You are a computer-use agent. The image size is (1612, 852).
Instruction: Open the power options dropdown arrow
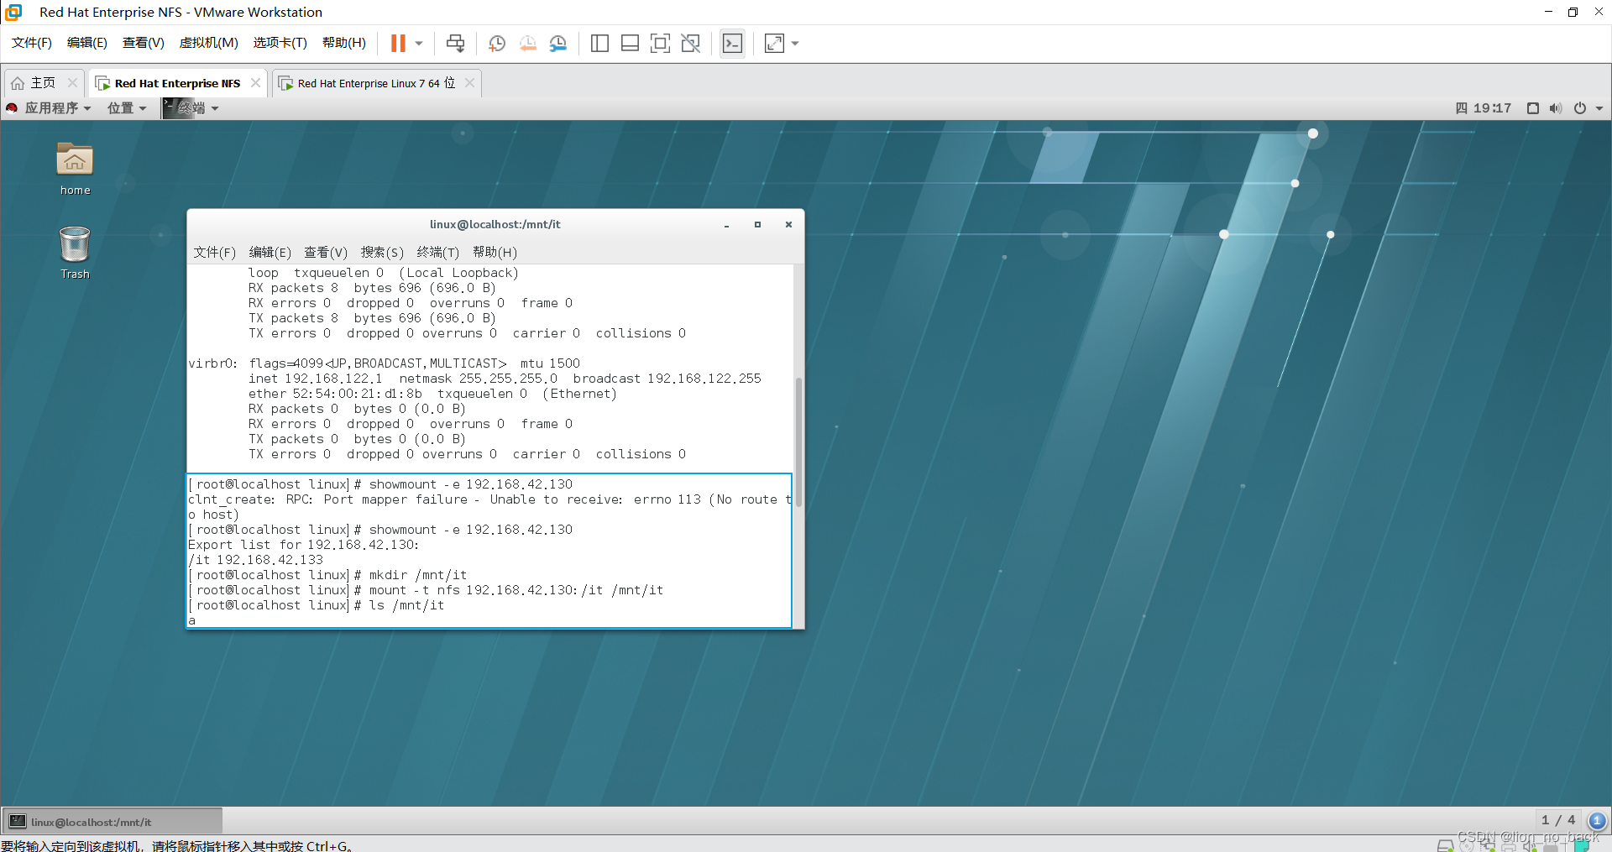[x=419, y=44]
